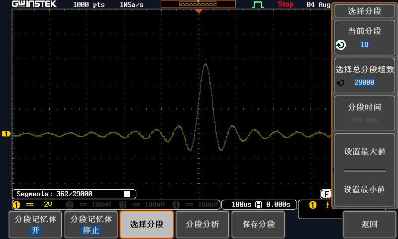Click the waveform memory position bar at top
Image resolution: width=398 pixels, height=239 pixels.
coord(198,4)
